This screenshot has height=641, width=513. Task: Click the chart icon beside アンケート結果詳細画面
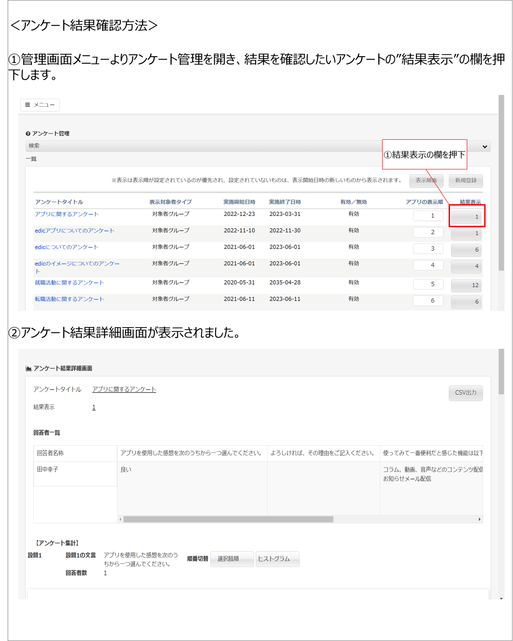(29, 369)
